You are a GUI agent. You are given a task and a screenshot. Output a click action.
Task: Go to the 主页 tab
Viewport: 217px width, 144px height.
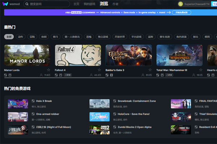pyautogui.click(x=76, y=4)
